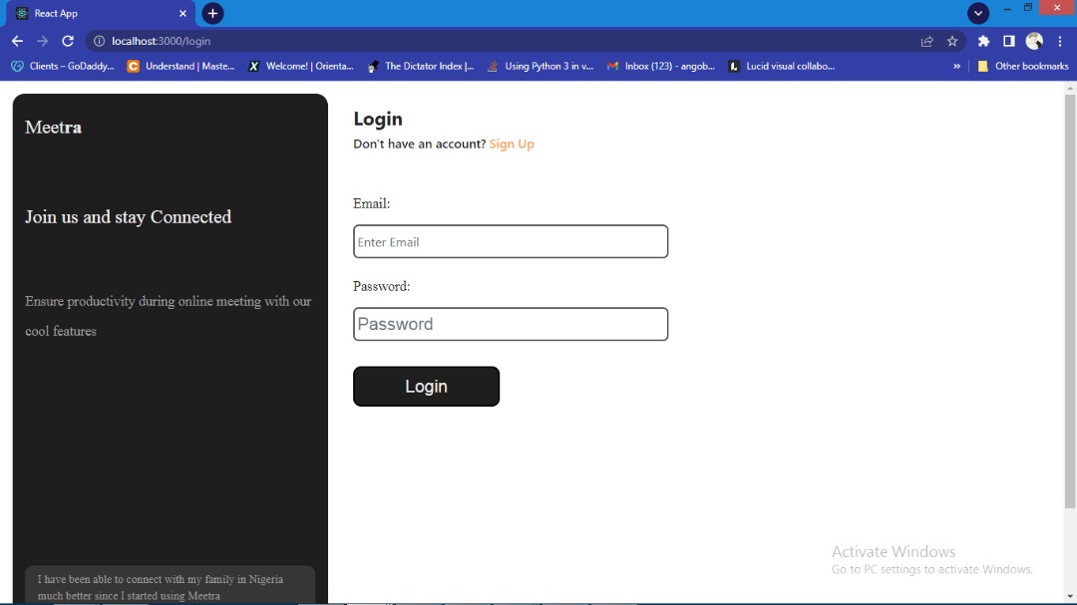1077x605 pixels.
Task: Open the Chrome three-dot menu
Action: click(1060, 41)
